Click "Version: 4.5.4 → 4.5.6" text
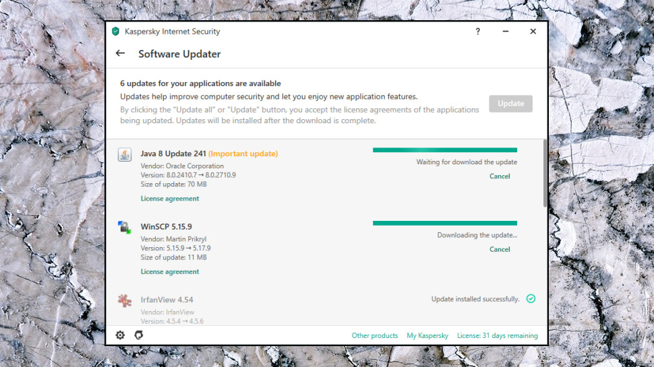 (x=172, y=321)
